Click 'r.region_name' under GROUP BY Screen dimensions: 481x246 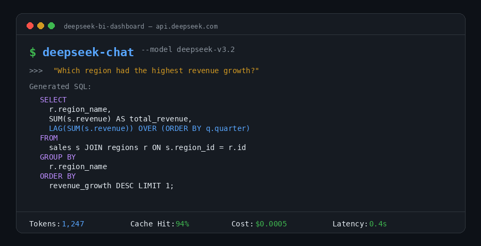(x=78, y=167)
